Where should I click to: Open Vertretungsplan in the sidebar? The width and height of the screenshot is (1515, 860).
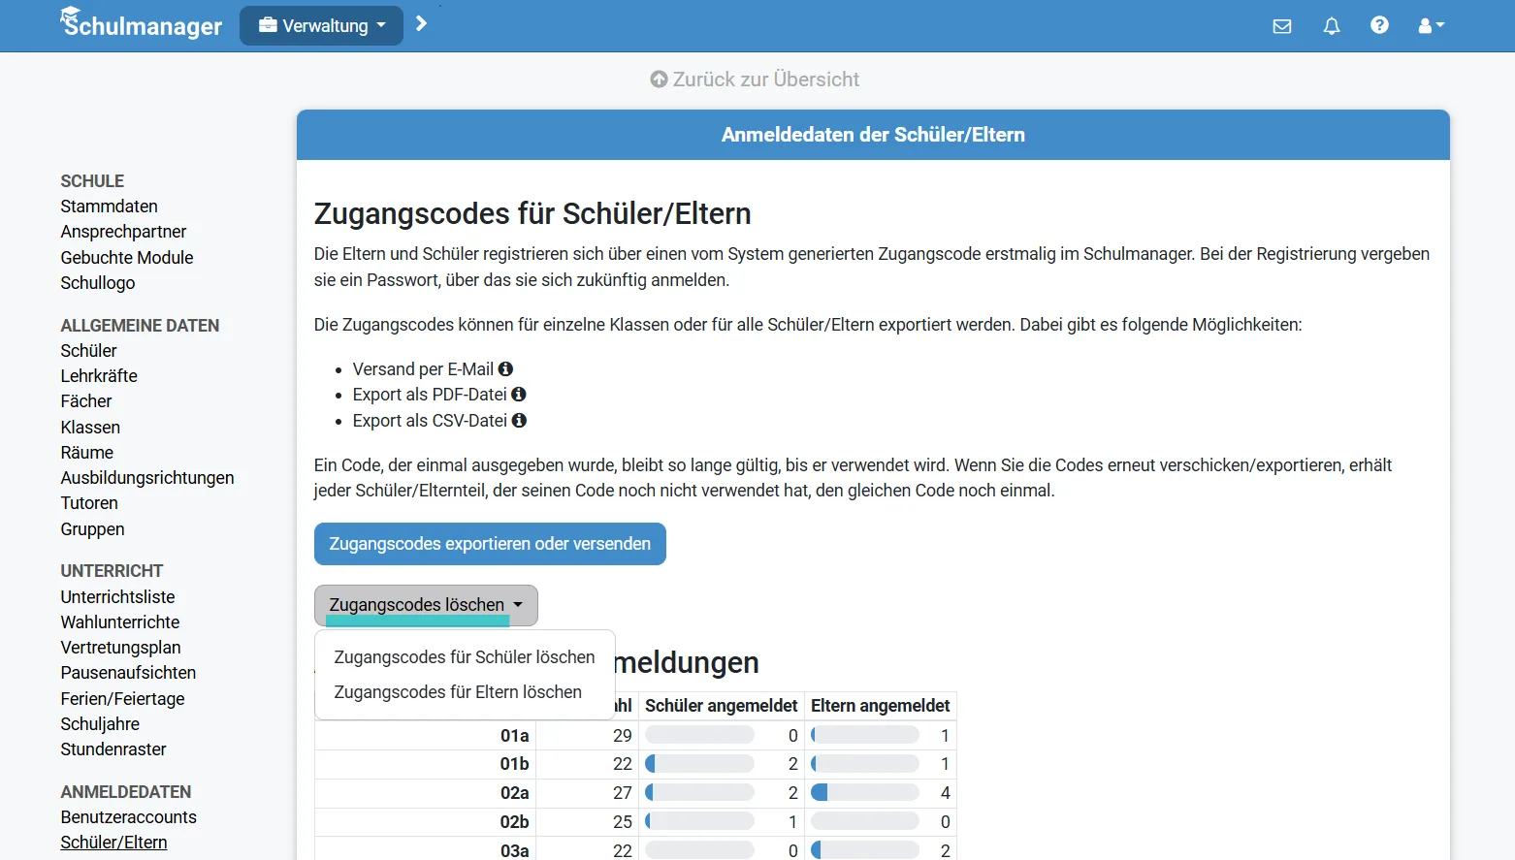point(120,648)
